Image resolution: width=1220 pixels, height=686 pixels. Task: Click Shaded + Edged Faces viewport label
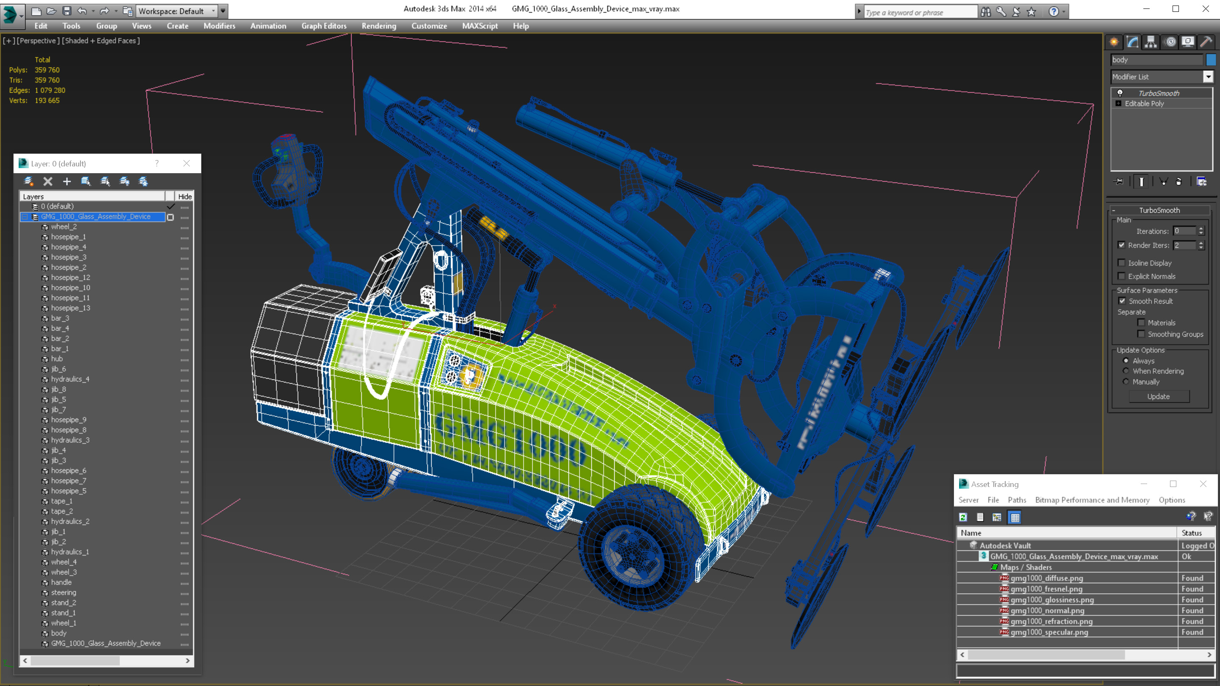click(101, 41)
